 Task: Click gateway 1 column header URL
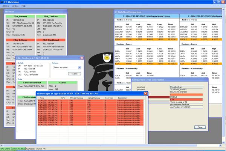[x=147, y=16]
